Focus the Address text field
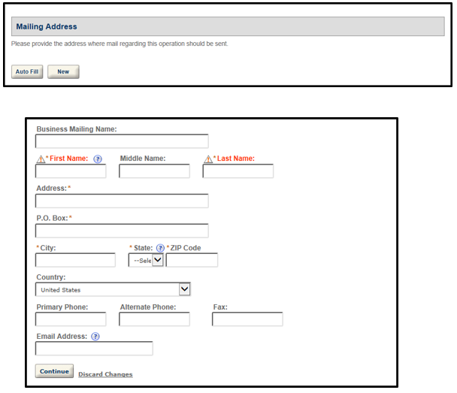457x393 pixels. click(122, 201)
